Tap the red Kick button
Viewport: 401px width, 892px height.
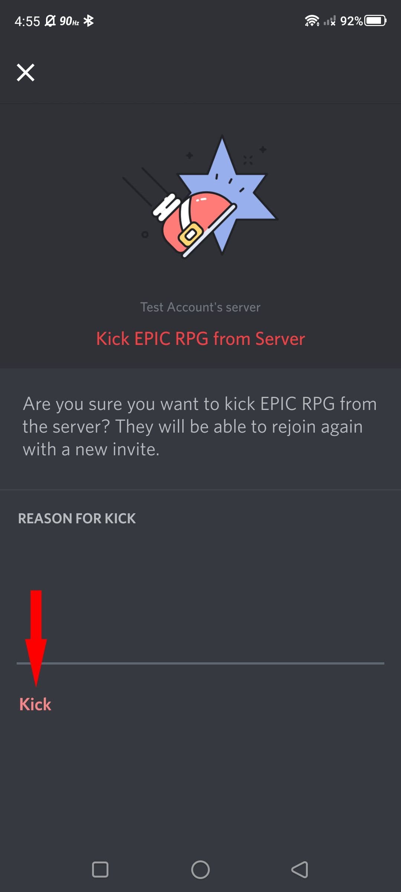35,704
